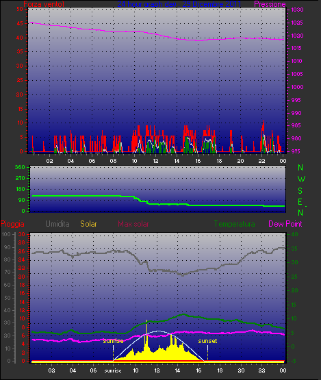
Task: Select the yellow Solar legend label
Action: tap(88, 224)
